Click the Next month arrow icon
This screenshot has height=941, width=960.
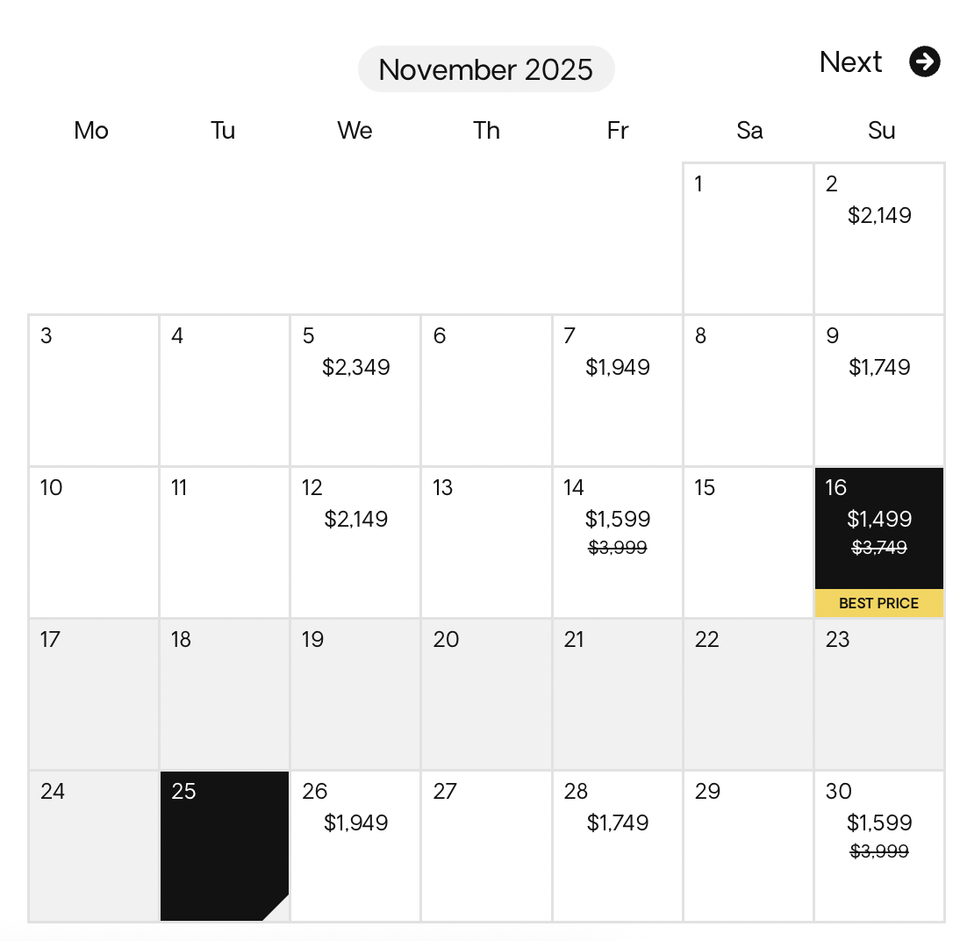[924, 61]
